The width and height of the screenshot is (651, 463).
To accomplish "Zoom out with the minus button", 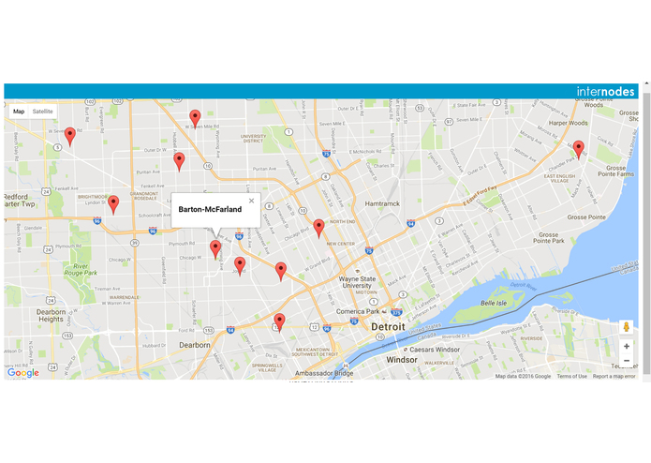I will [626, 361].
